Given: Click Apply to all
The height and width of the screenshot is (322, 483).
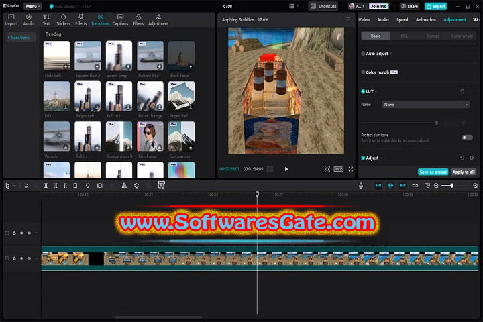Looking at the screenshot, I should (x=464, y=172).
